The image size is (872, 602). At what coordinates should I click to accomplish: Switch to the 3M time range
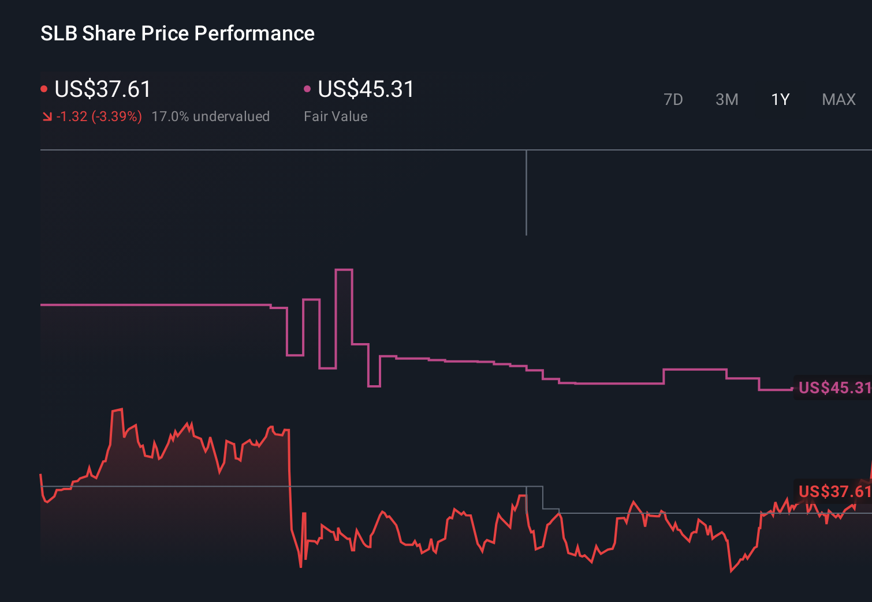coord(726,99)
